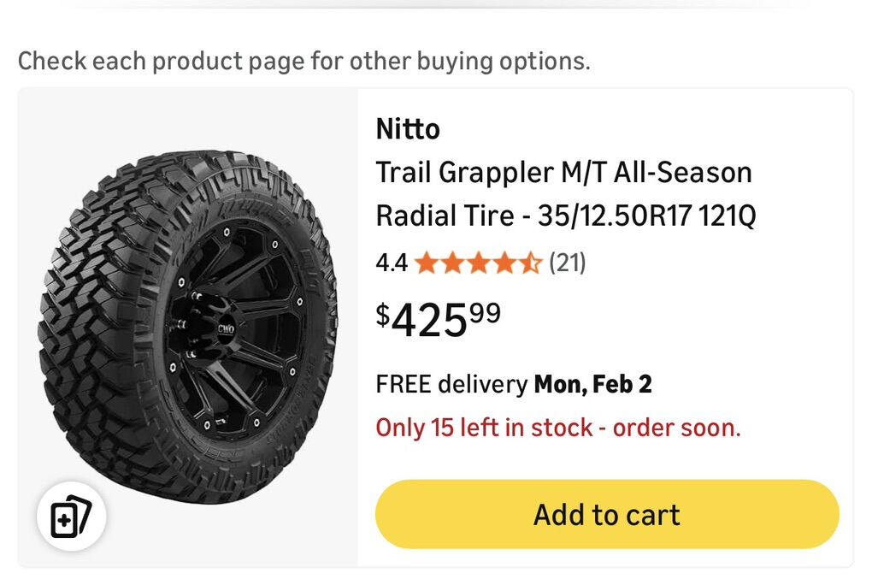Open the Nitto tire product image
The image size is (872, 585).
(187, 325)
